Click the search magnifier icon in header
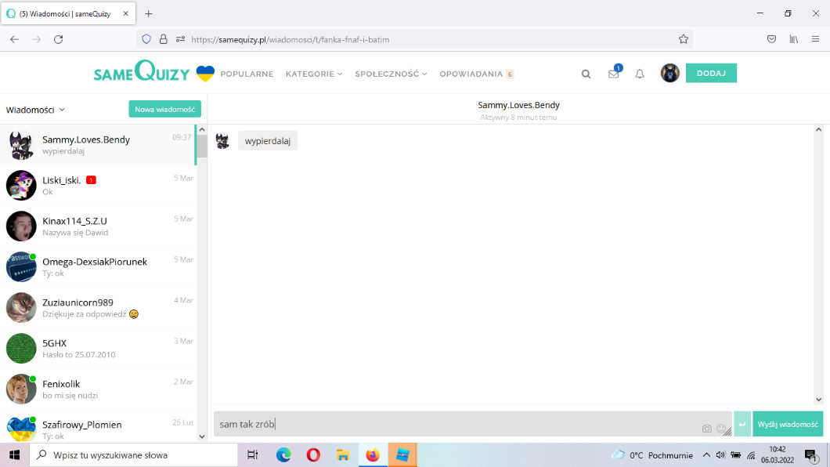The image size is (830, 467). [586, 74]
